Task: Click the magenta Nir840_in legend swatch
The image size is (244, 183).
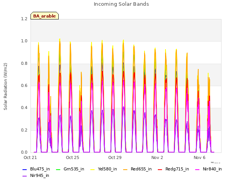Action: click(x=197, y=169)
